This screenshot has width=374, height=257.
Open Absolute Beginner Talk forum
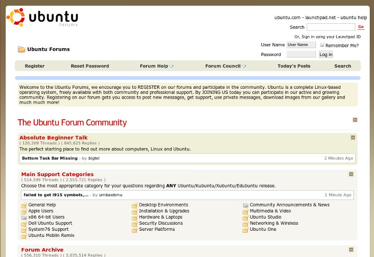pos(53,137)
